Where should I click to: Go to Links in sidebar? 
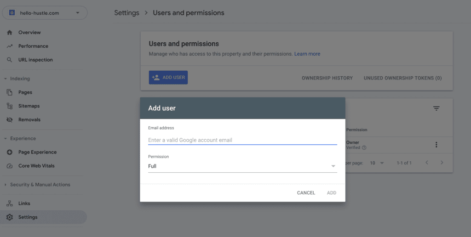[24, 203]
